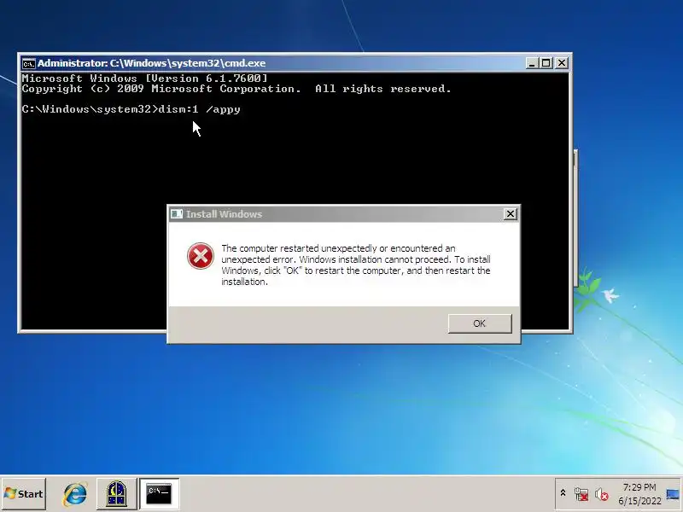Click the monitor icon beside the clock
Viewport: 683px width, 512px height.
point(673,494)
